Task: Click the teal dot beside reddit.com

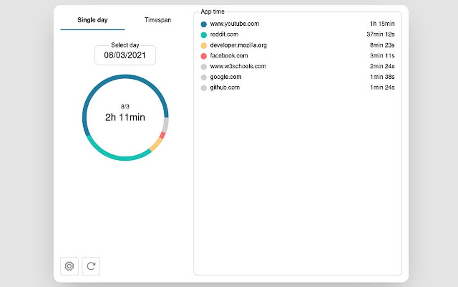Action: [204, 34]
